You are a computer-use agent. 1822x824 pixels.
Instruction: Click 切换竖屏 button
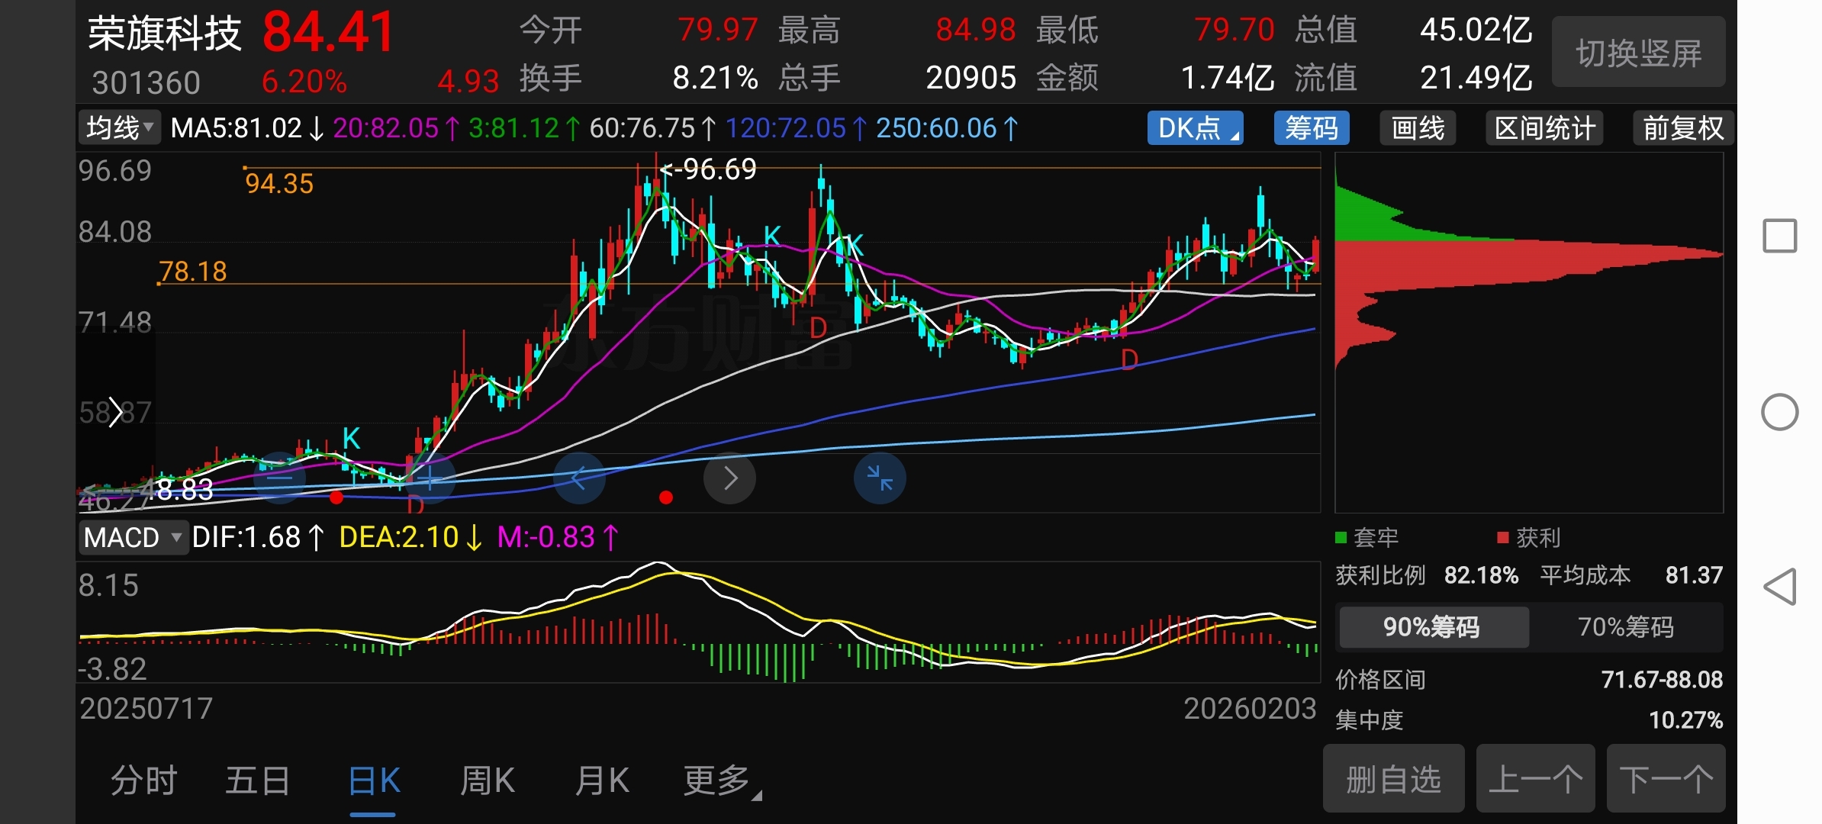(x=1638, y=53)
